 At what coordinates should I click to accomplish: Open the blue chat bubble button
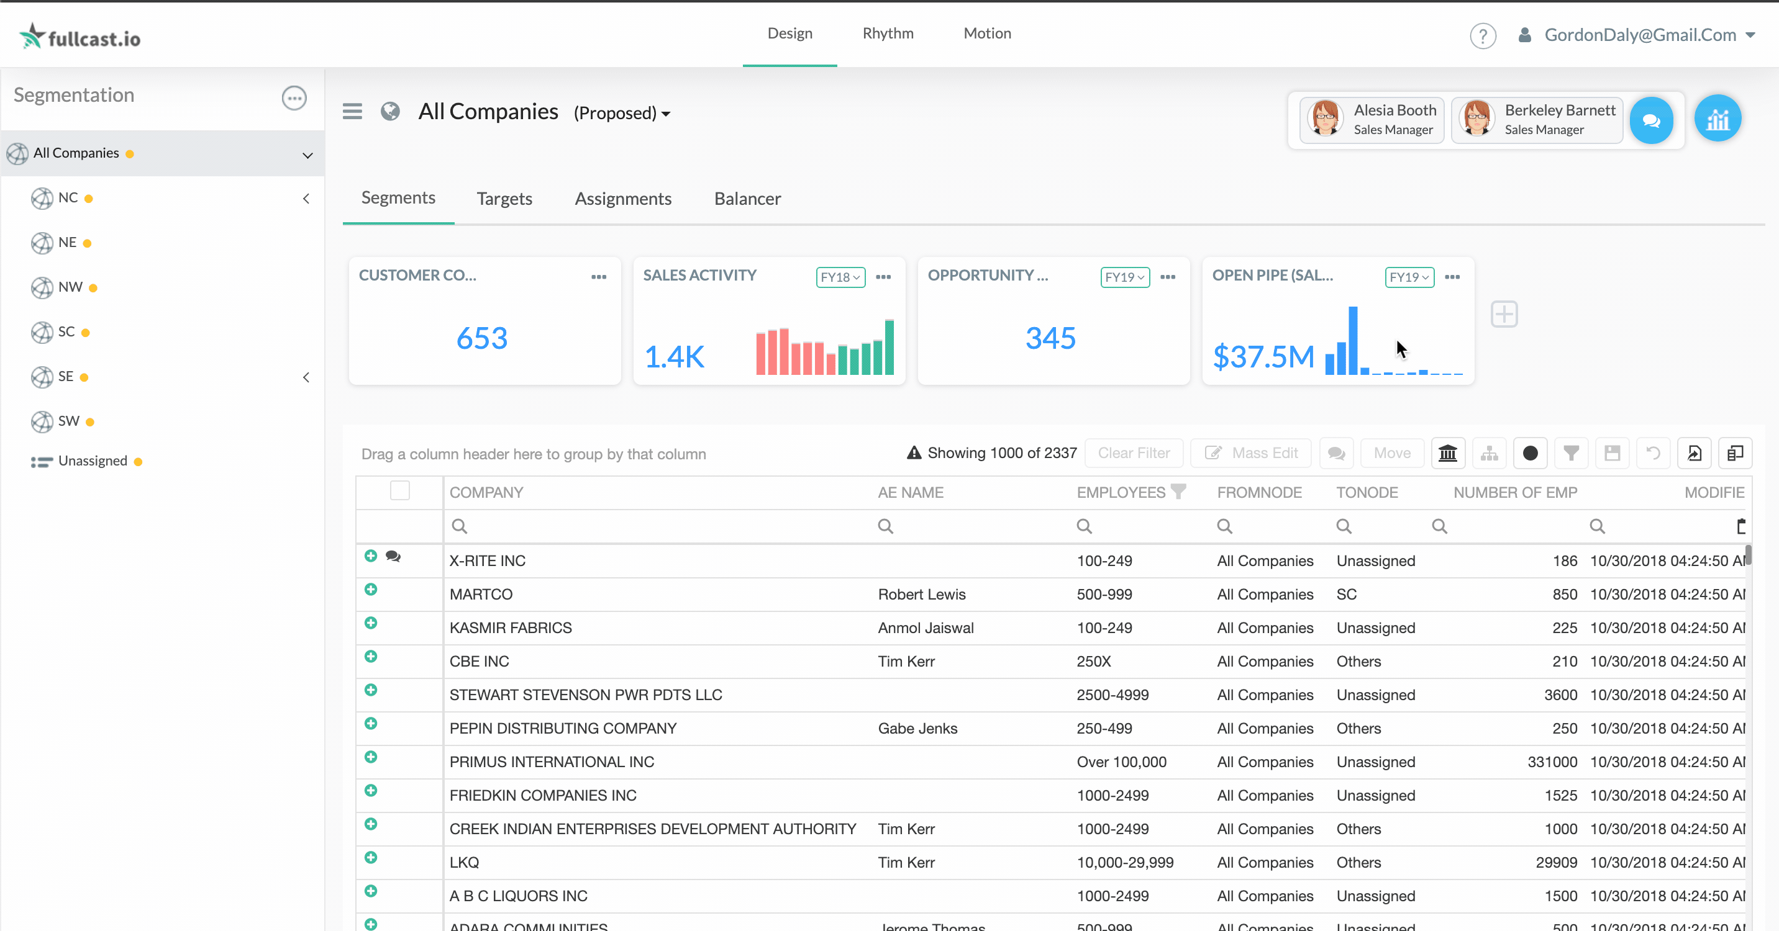tap(1651, 121)
